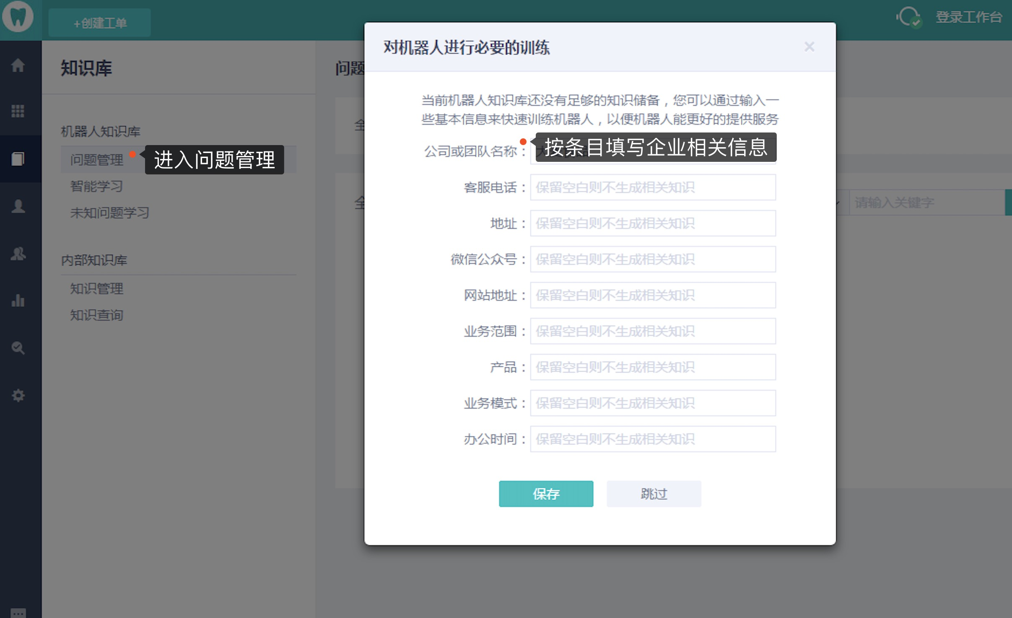
Task: Open the bar chart statistics icon
Action: pyautogui.click(x=18, y=301)
